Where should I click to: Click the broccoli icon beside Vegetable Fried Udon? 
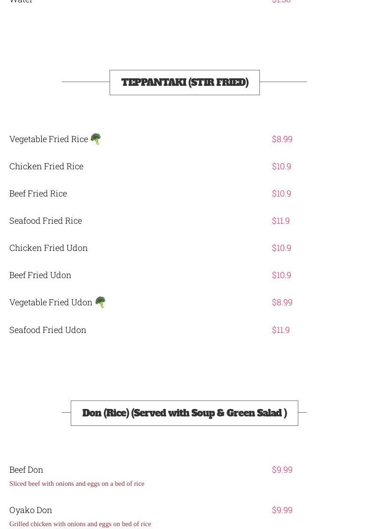point(100,302)
